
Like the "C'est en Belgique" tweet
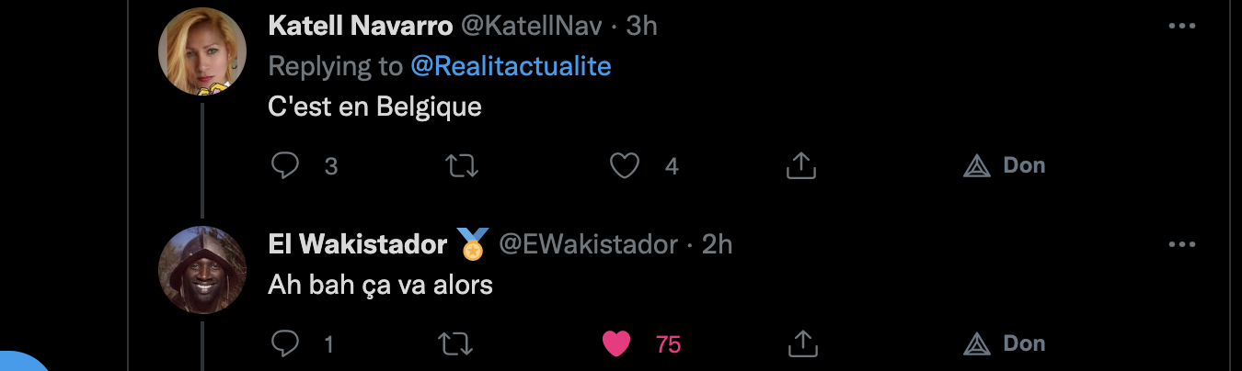point(625,165)
